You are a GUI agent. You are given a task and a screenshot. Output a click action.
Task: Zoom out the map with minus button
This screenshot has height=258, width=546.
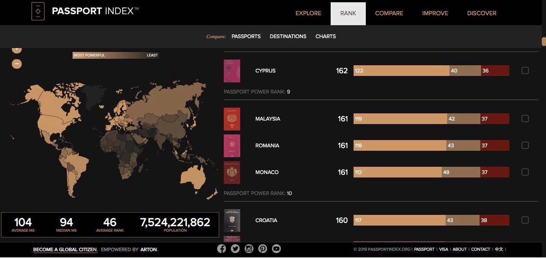(x=17, y=64)
